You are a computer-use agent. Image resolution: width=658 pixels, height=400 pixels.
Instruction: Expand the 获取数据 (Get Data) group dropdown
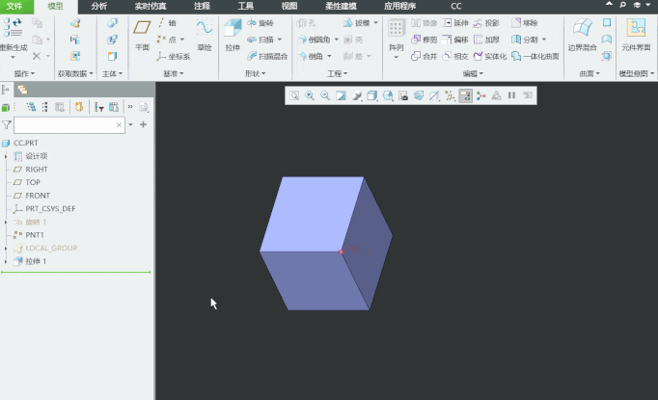(75, 74)
